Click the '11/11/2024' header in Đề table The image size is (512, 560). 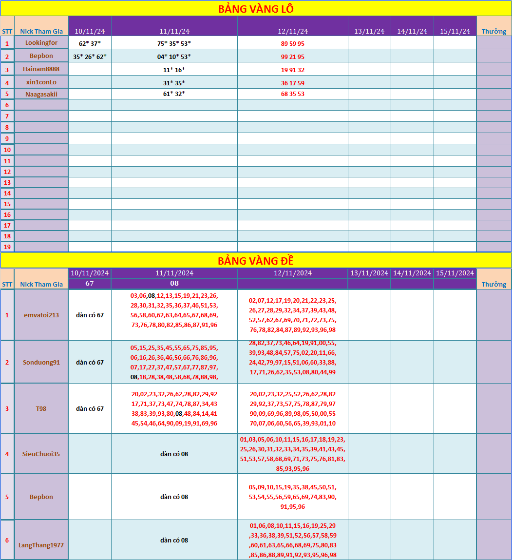tap(174, 273)
